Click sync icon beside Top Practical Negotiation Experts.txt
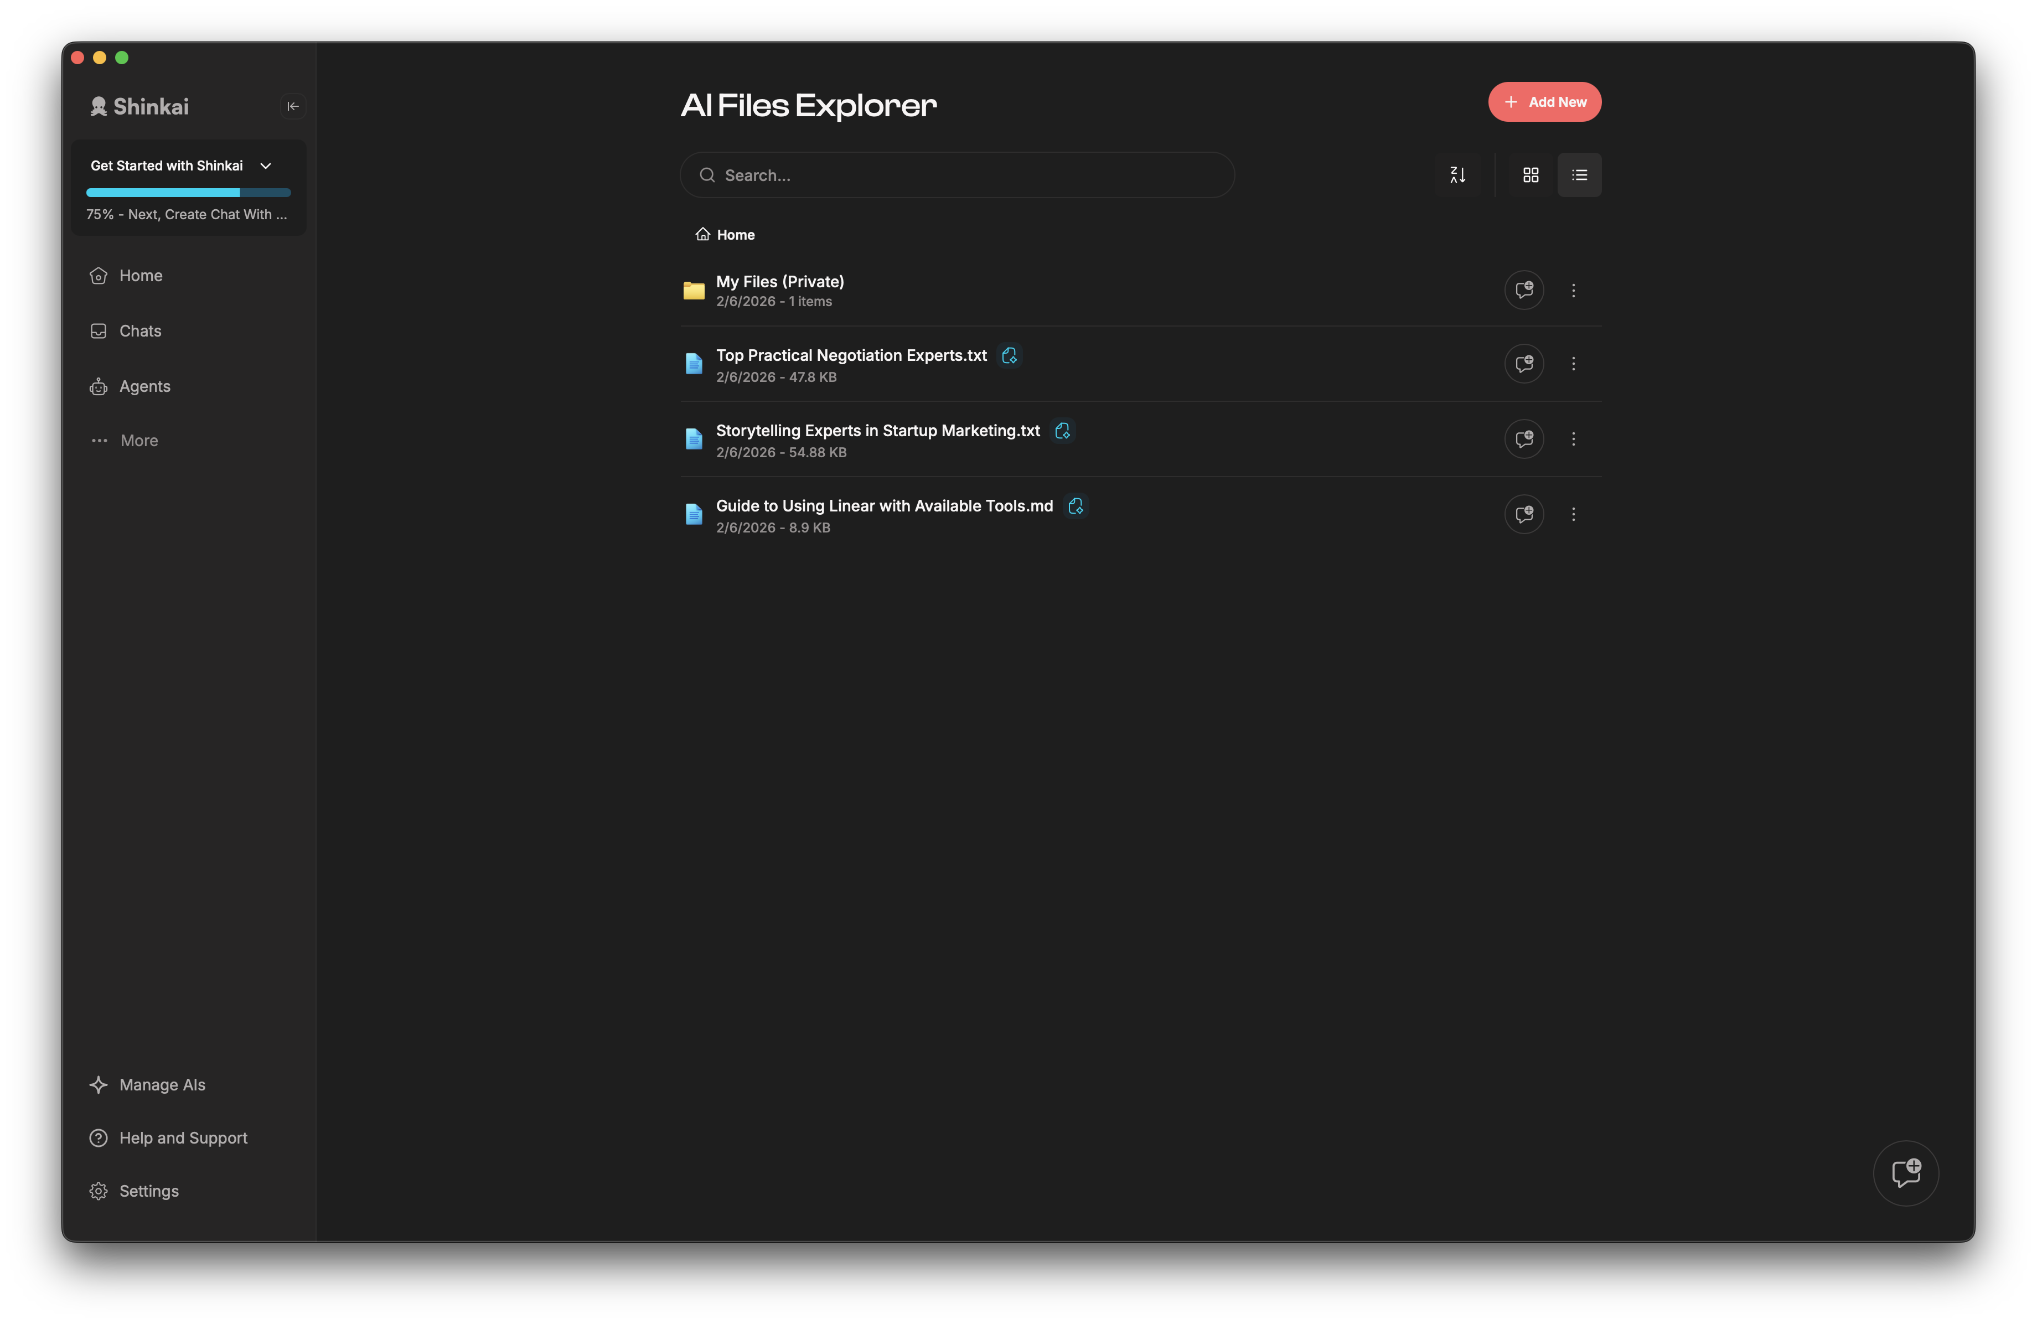 (x=1008, y=354)
